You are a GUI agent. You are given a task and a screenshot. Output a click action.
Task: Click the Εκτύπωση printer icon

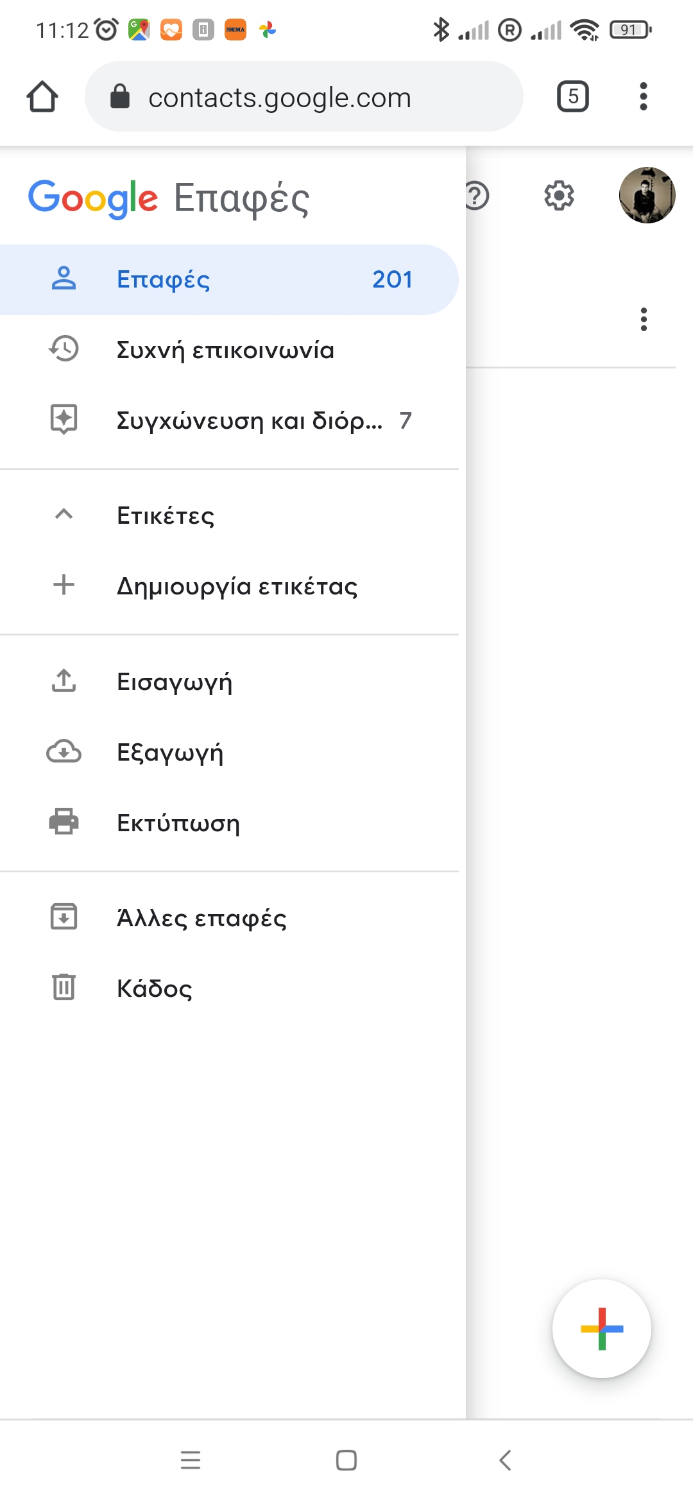click(x=64, y=822)
